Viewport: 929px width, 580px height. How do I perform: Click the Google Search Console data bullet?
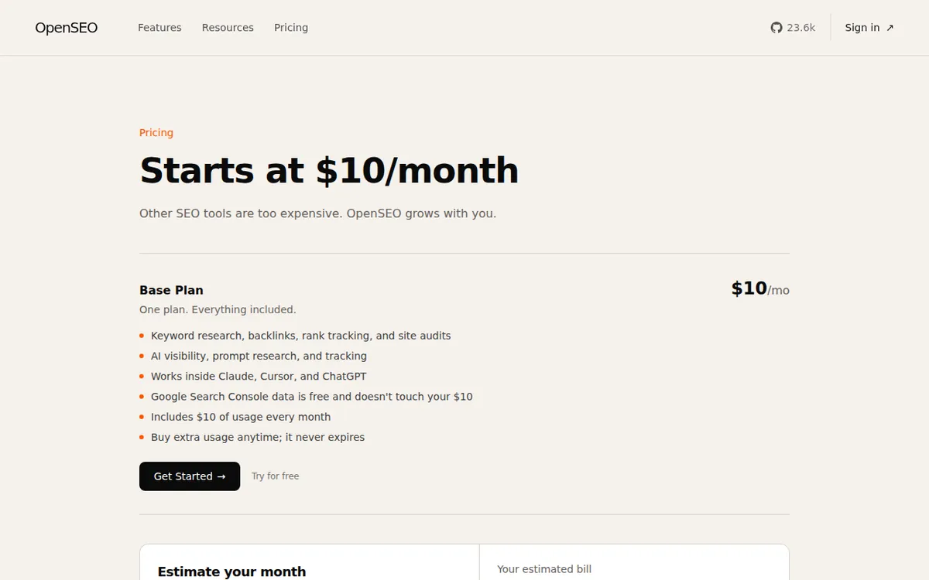[312, 396]
